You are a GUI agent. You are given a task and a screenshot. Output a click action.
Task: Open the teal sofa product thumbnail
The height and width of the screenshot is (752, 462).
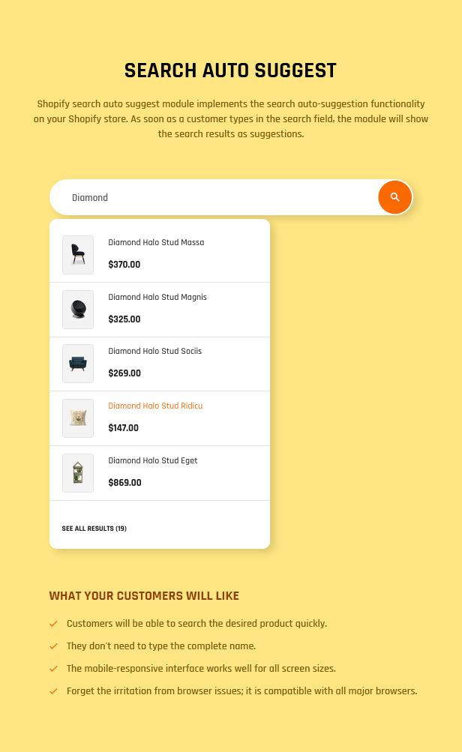pyautogui.click(x=78, y=364)
